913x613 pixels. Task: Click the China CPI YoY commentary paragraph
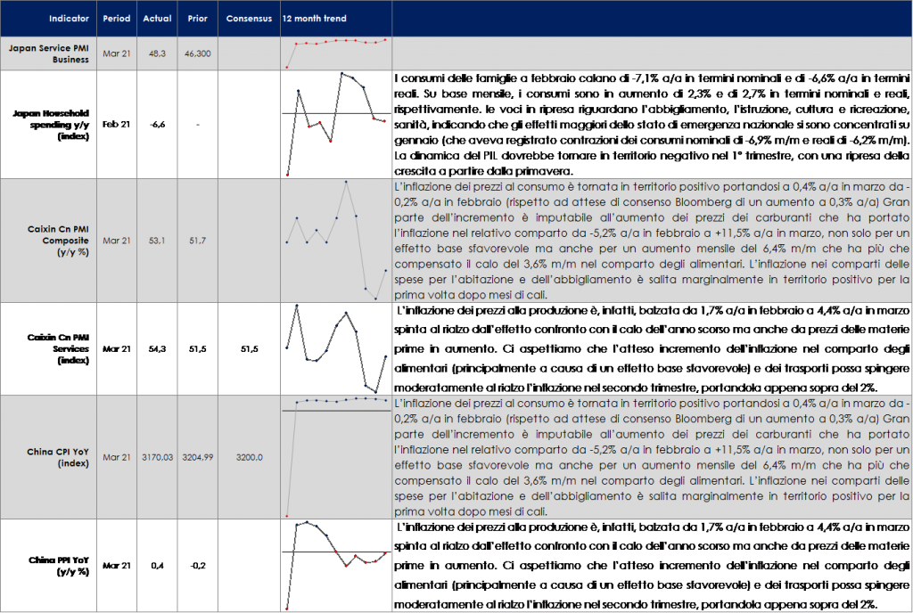click(651, 457)
